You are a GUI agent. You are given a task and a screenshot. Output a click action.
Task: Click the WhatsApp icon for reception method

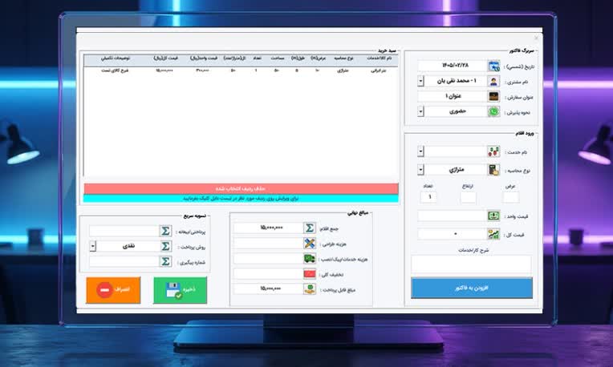[493, 111]
